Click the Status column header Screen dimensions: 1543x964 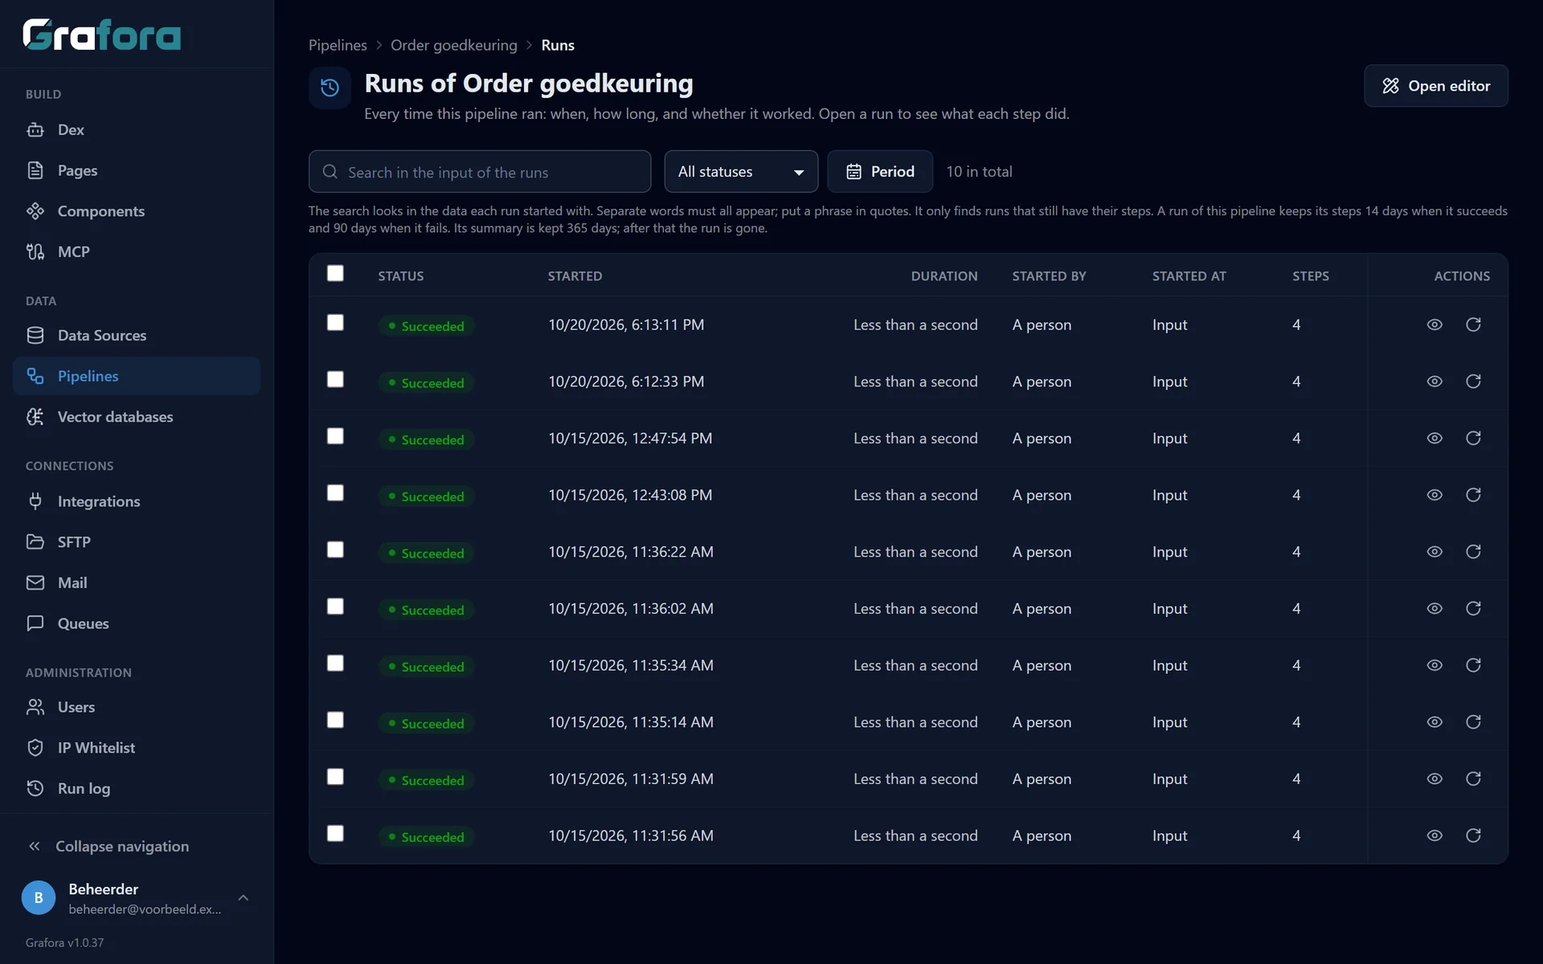pos(401,276)
